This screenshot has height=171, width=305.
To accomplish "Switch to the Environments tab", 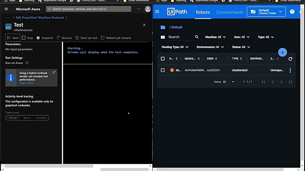I will pos(230,12).
